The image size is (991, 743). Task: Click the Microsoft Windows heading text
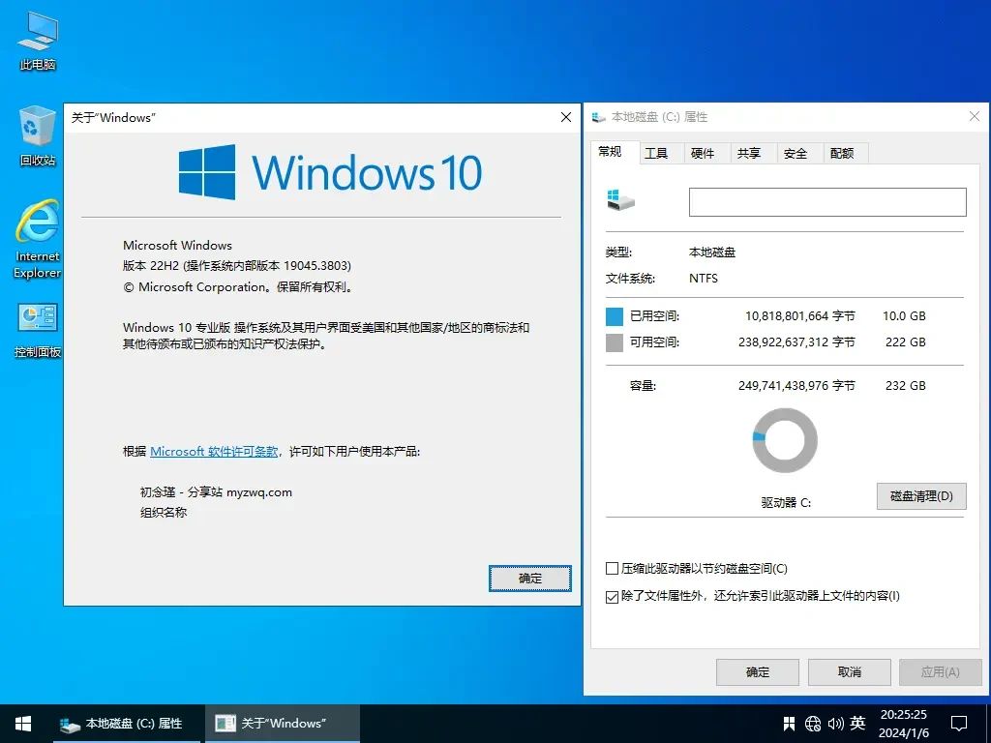(178, 245)
